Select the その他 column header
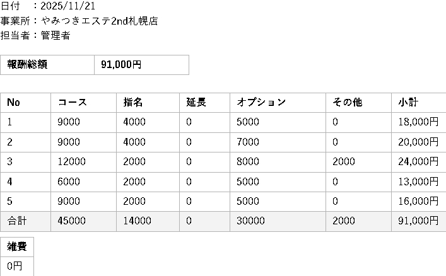Viewport: 446px width, 276px height. pos(347,103)
